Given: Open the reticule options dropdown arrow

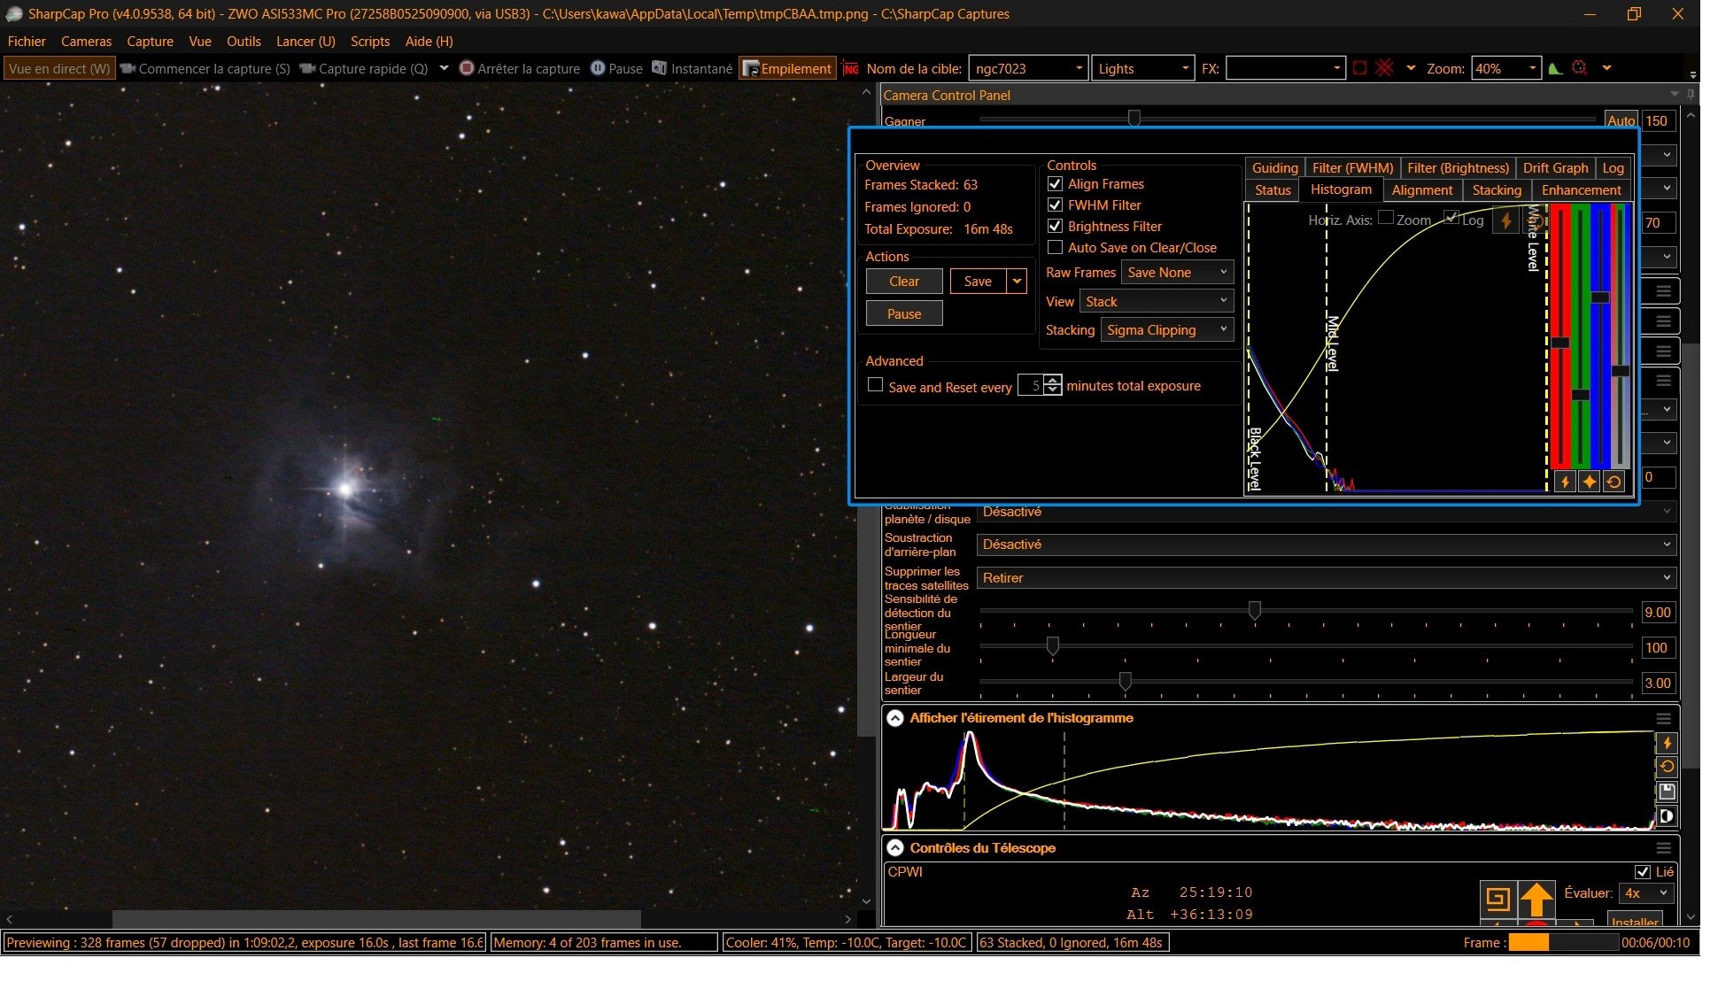Looking at the screenshot, I should pyautogui.click(x=1411, y=68).
